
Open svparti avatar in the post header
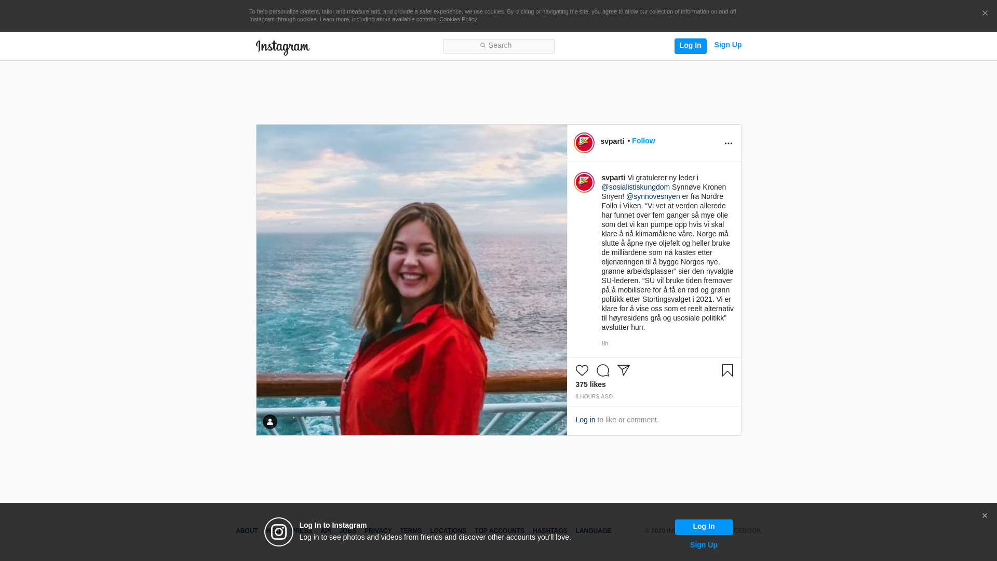pos(584,143)
